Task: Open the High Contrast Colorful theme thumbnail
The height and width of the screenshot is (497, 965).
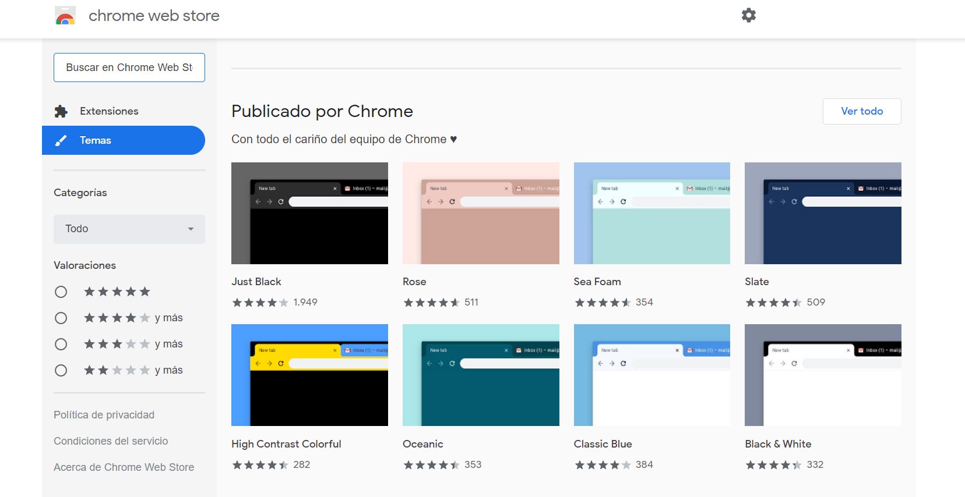Action: (x=309, y=375)
